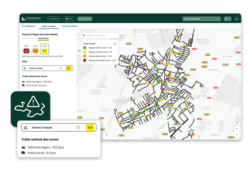Image resolution: width=248 pixels, height=170 pixels.
Task: Open the FR language dropdown
Action: [228, 19]
